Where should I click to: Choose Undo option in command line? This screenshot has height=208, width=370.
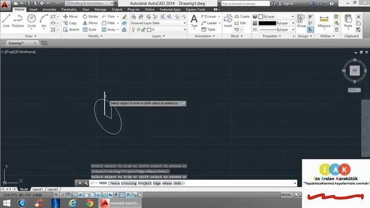coord(177,183)
